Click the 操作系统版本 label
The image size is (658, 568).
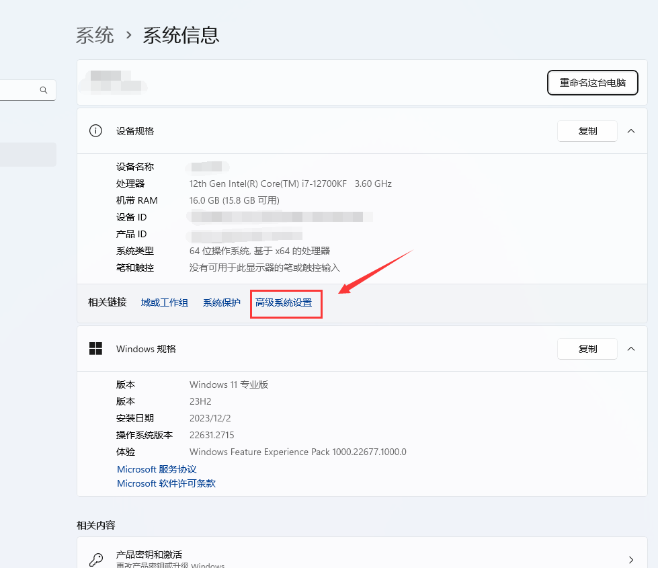145,435
